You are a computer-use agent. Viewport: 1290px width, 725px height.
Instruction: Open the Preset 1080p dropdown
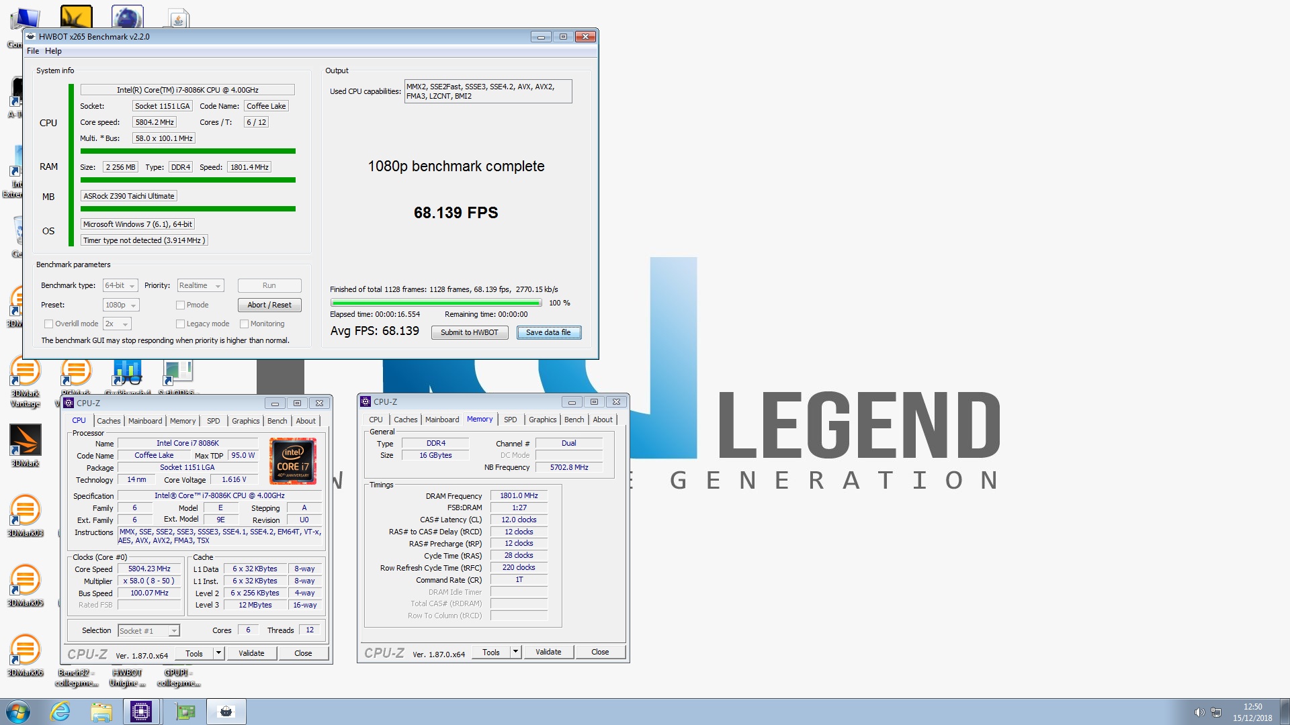click(121, 305)
